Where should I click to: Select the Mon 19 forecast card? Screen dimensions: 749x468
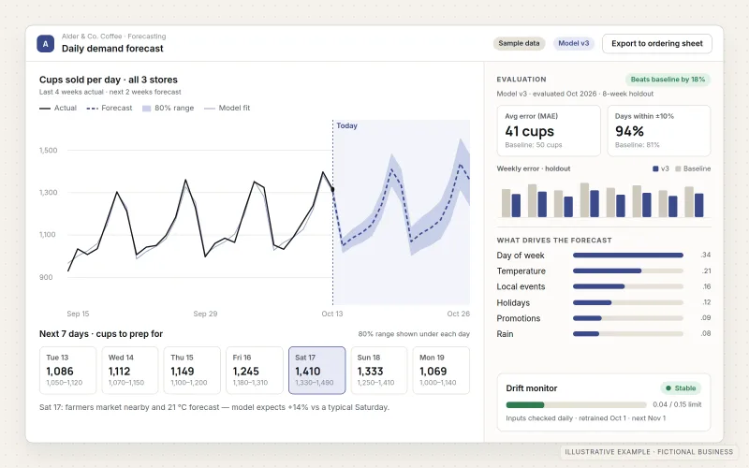click(x=441, y=371)
